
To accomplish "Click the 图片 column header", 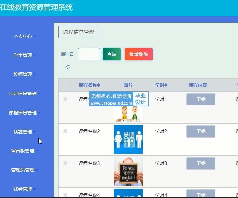I will [x=128, y=85].
